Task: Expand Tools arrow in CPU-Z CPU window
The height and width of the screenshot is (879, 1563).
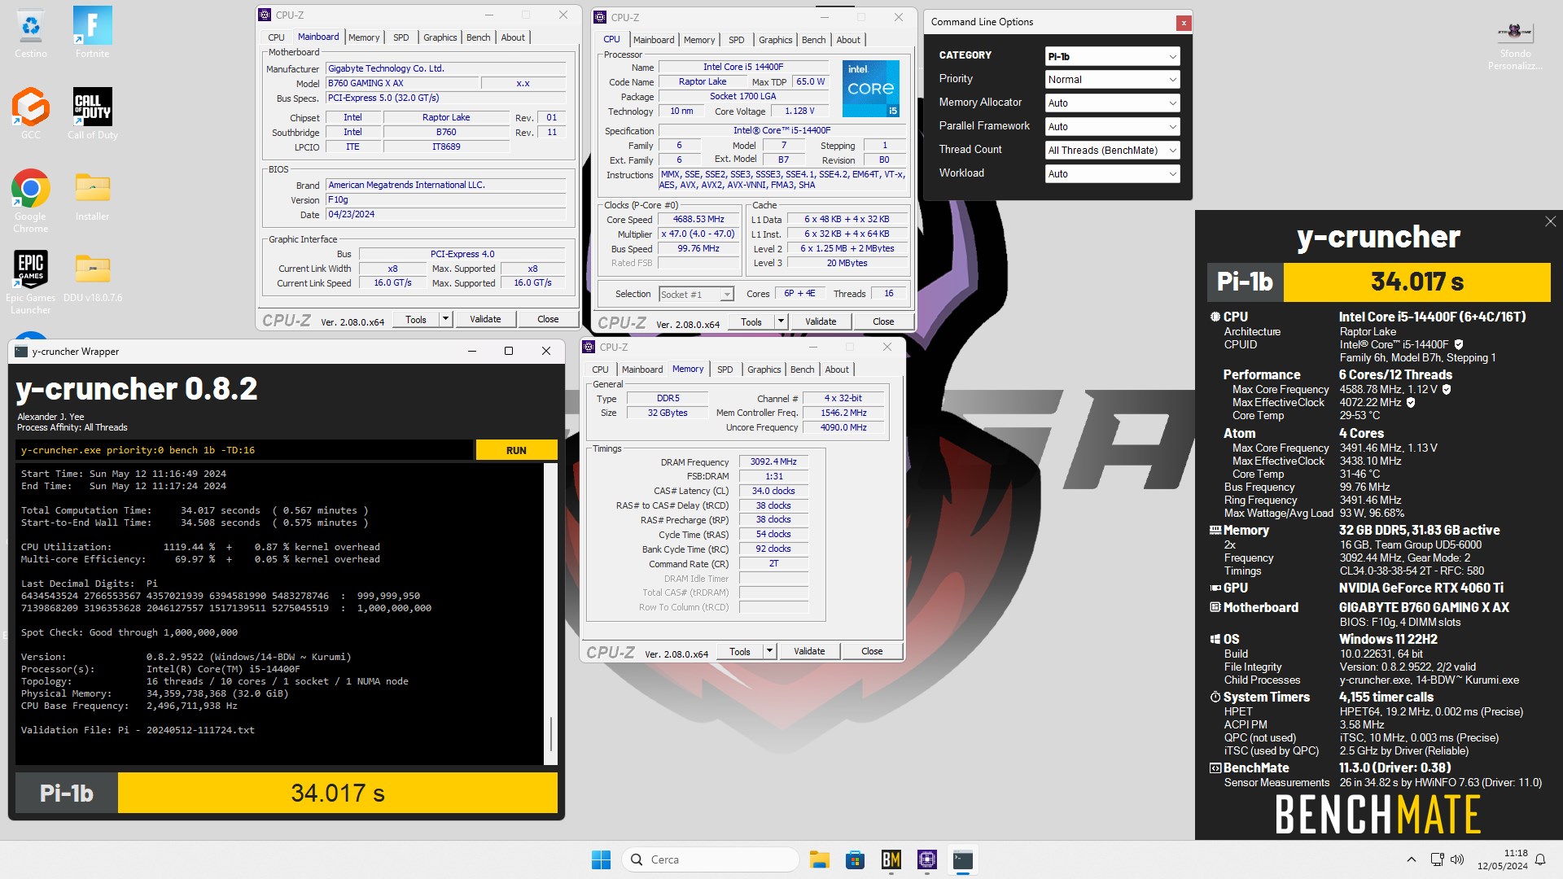Action: (781, 321)
